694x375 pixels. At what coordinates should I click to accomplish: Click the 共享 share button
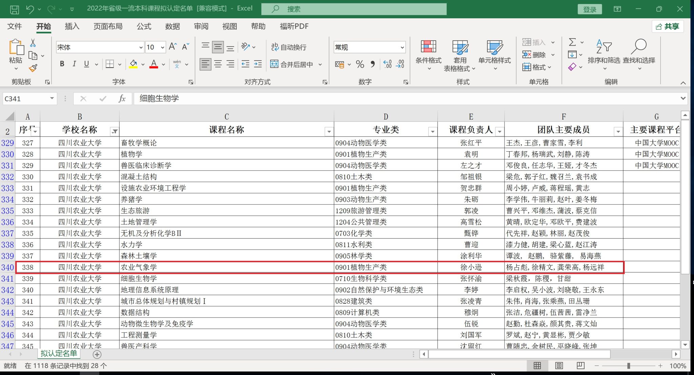668,26
